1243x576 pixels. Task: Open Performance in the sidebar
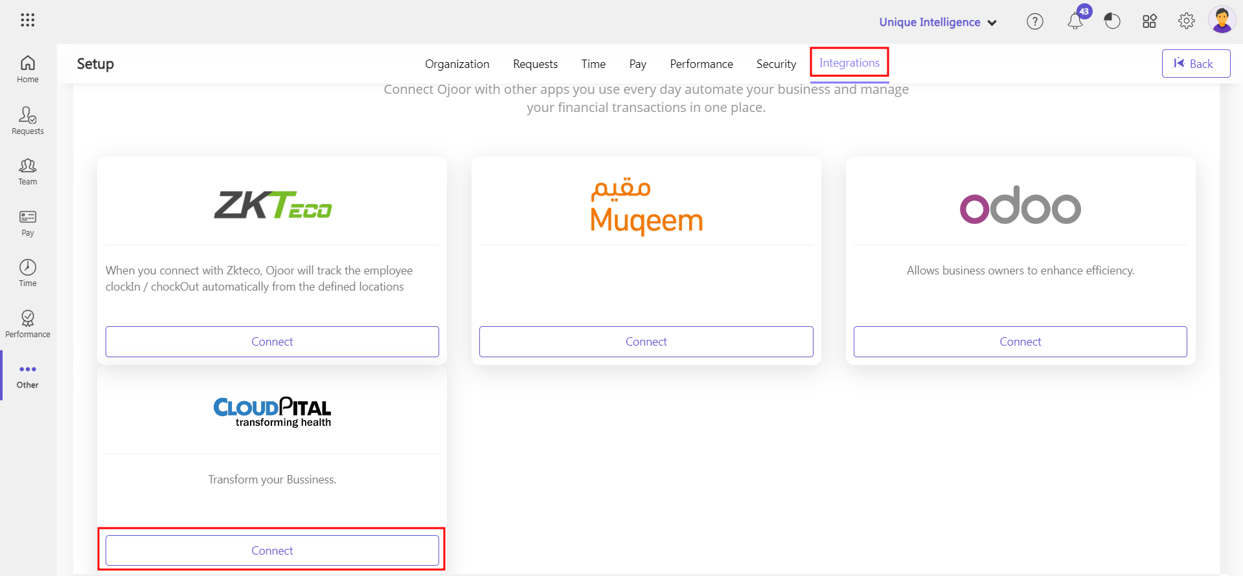28,324
